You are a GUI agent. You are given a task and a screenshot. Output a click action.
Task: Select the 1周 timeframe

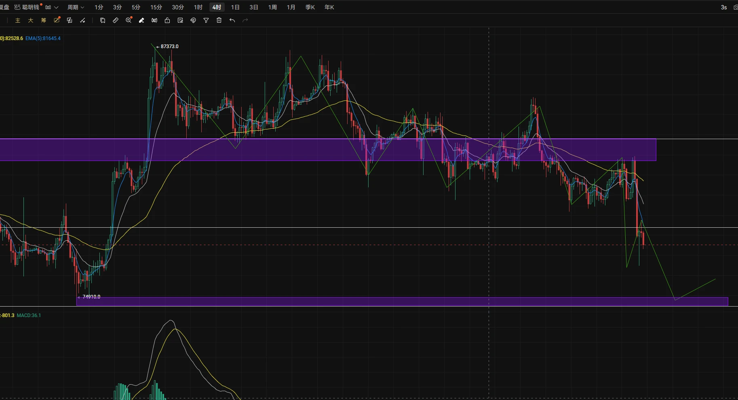tap(272, 7)
